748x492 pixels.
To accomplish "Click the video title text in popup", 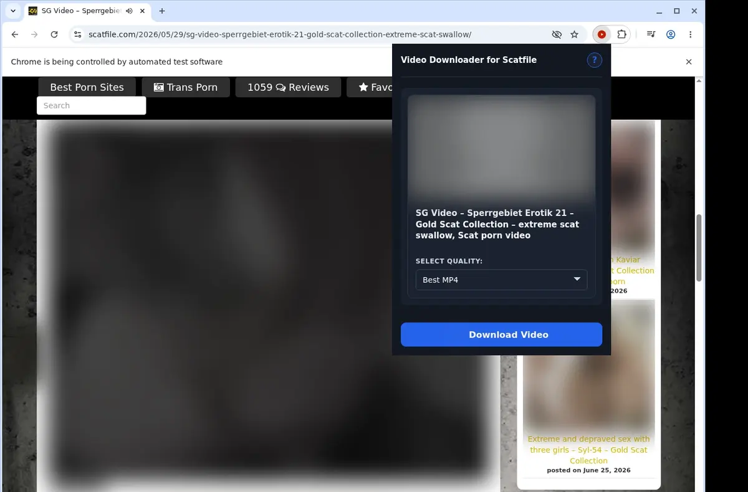I will pos(497,224).
